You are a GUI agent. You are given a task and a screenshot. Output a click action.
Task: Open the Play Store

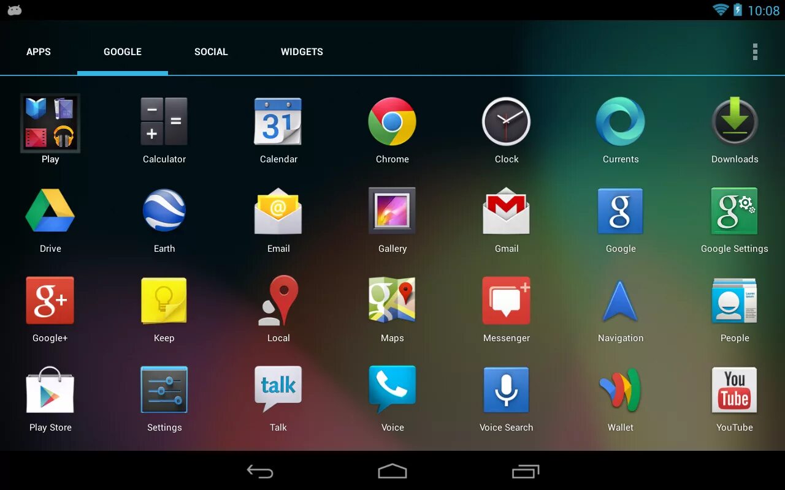tap(50, 390)
